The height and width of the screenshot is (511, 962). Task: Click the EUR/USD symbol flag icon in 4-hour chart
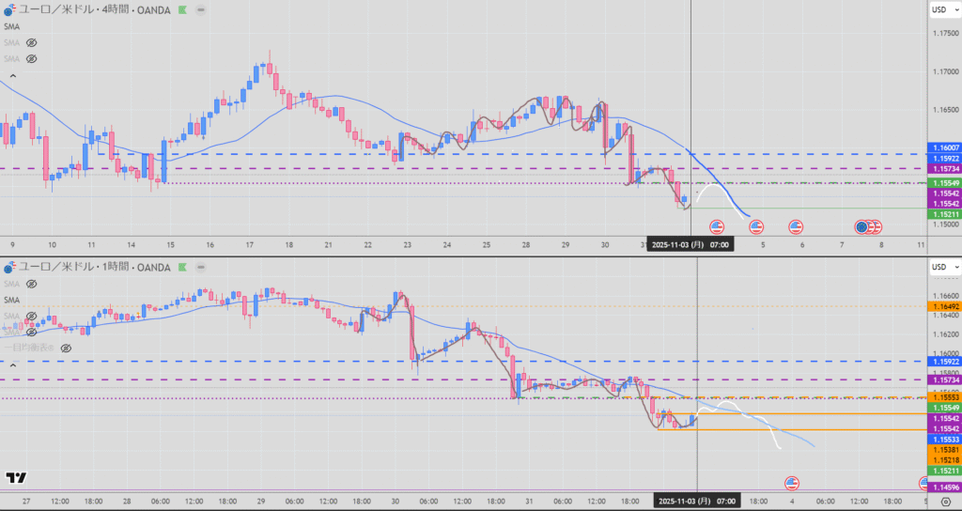(x=10, y=11)
